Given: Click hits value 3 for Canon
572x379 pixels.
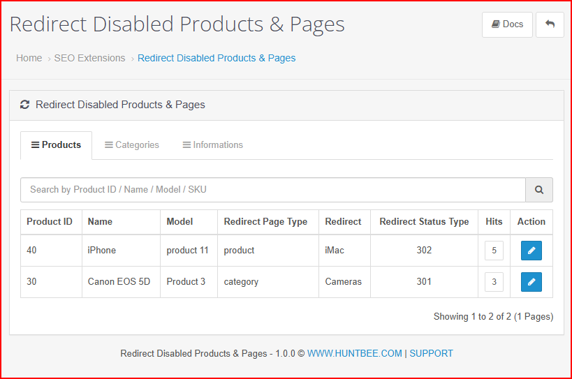Looking at the screenshot, I should 494,282.
